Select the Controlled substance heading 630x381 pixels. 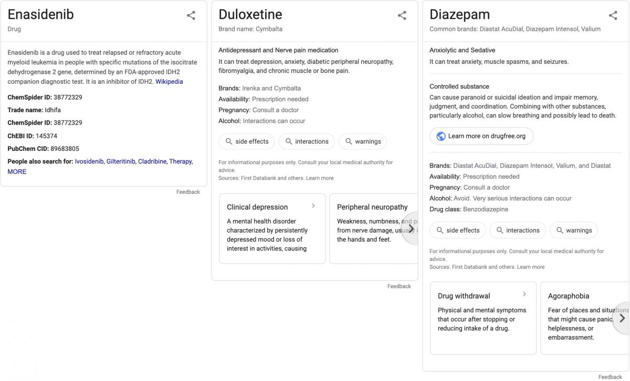click(x=459, y=87)
